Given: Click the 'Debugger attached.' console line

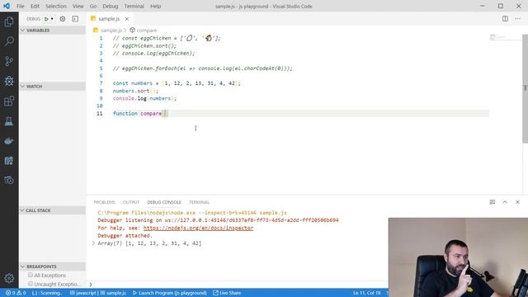Looking at the screenshot, I should click(125, 235).
